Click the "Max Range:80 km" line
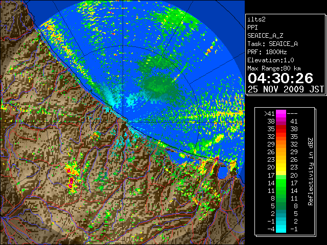The width and height of the screenshot is (327, 245). click(274, 68)
